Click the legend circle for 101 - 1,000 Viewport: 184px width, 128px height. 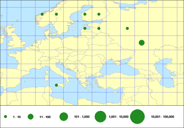click(x=64, y=117)
